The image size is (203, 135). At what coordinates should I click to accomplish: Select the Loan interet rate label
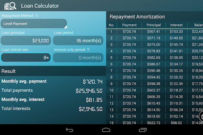tap(15, 50)
